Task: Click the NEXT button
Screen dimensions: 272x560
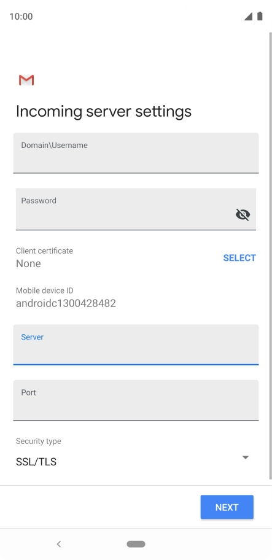Action: (x=227, y=507)
